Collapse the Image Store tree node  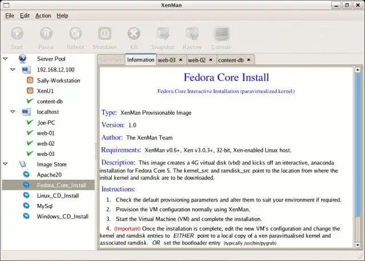pos(5,164)
